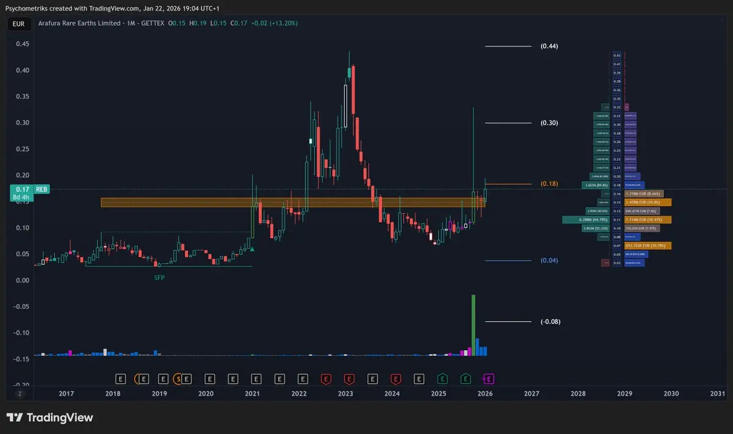The image size is (733, 434).
Task: Click the -0.10 label on the price axis
Action: [21, 333]
